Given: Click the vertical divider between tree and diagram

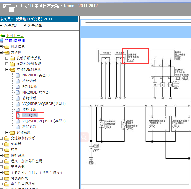Looking at the screenshot, I should point(80,102).
